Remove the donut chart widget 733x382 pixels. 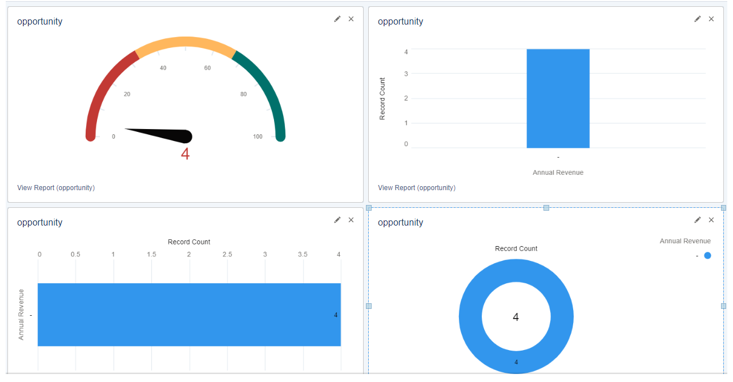pos(711,220)
